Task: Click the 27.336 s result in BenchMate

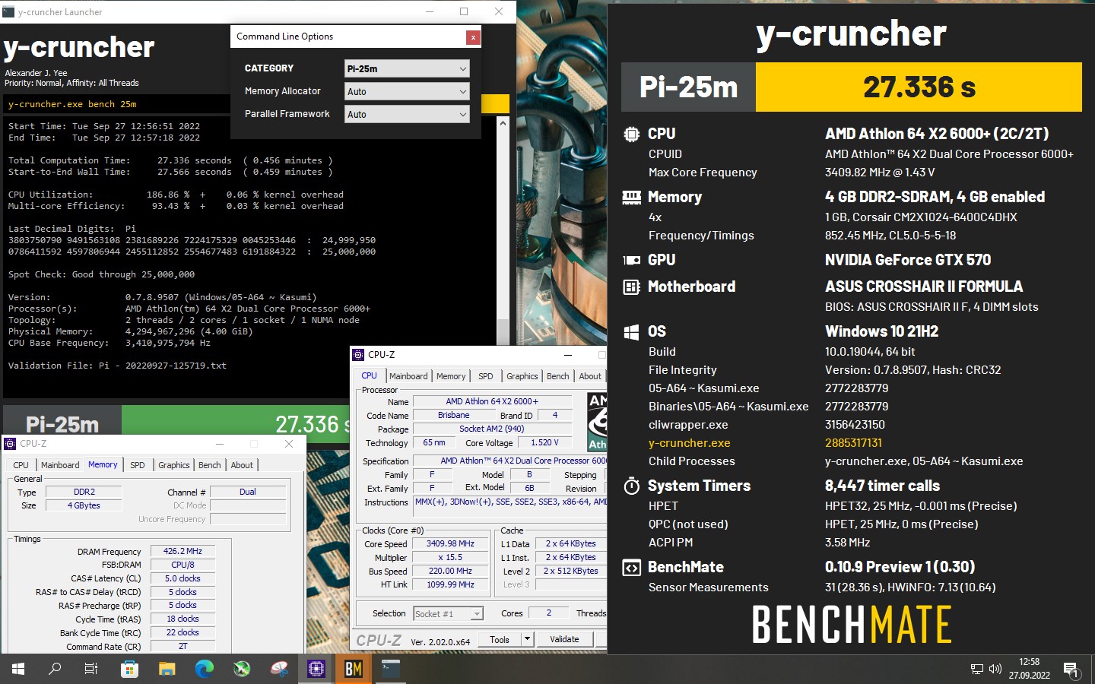Action: 919,87
